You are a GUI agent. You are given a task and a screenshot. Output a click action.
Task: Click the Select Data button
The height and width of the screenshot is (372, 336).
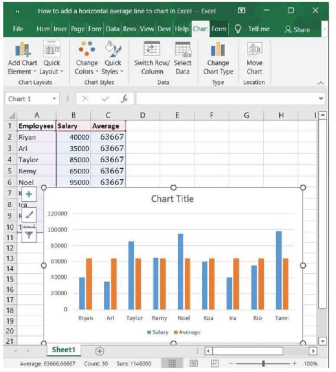(182, 58)
